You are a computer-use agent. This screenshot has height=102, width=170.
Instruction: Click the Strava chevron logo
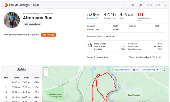pos(6,5)
